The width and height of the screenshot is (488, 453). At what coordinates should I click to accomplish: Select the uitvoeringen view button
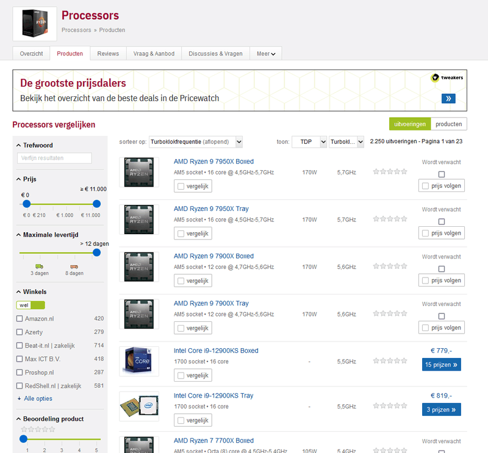click(x=410, y=124)
